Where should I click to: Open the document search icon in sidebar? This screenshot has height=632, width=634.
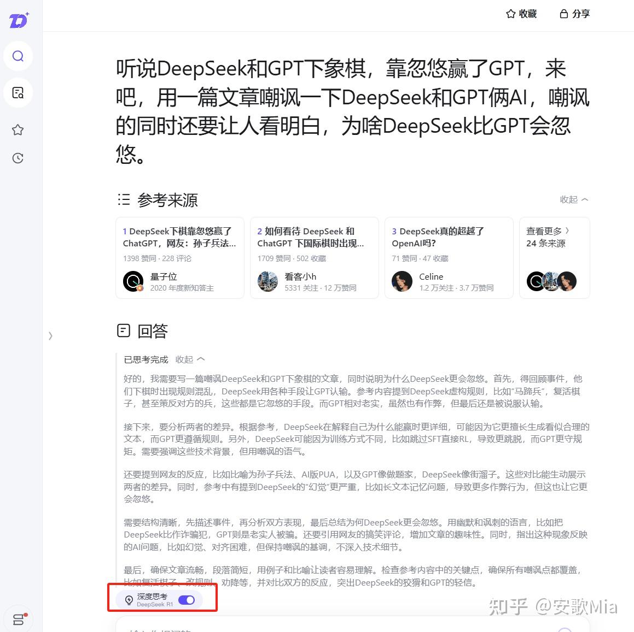18,92
